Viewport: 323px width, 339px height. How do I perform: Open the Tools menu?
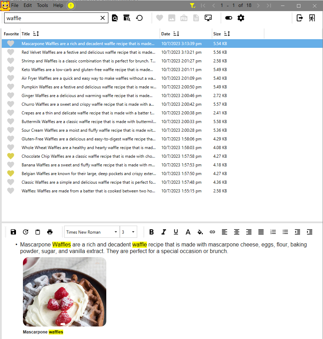42,6
